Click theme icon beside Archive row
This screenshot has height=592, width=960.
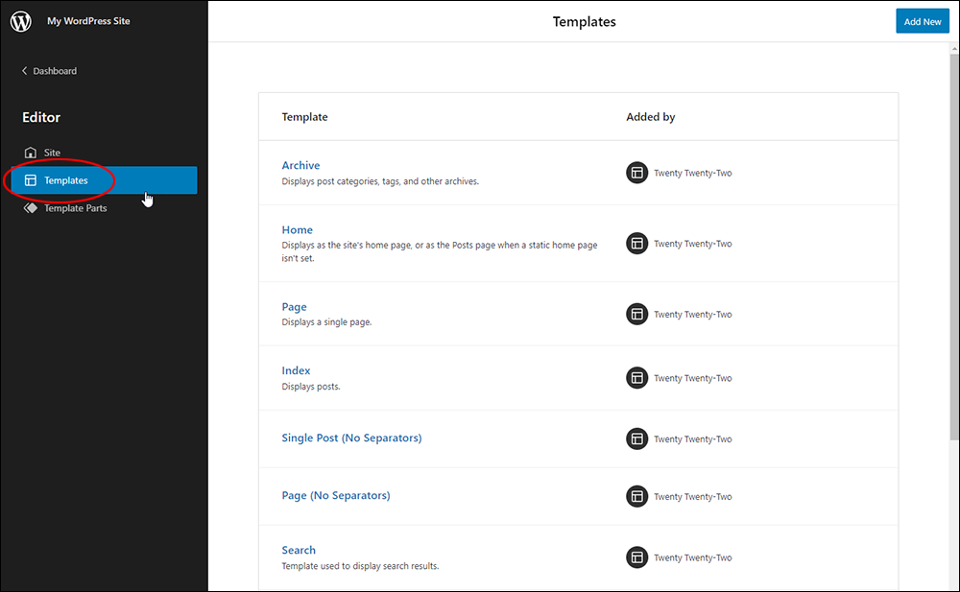click(636, 173)
